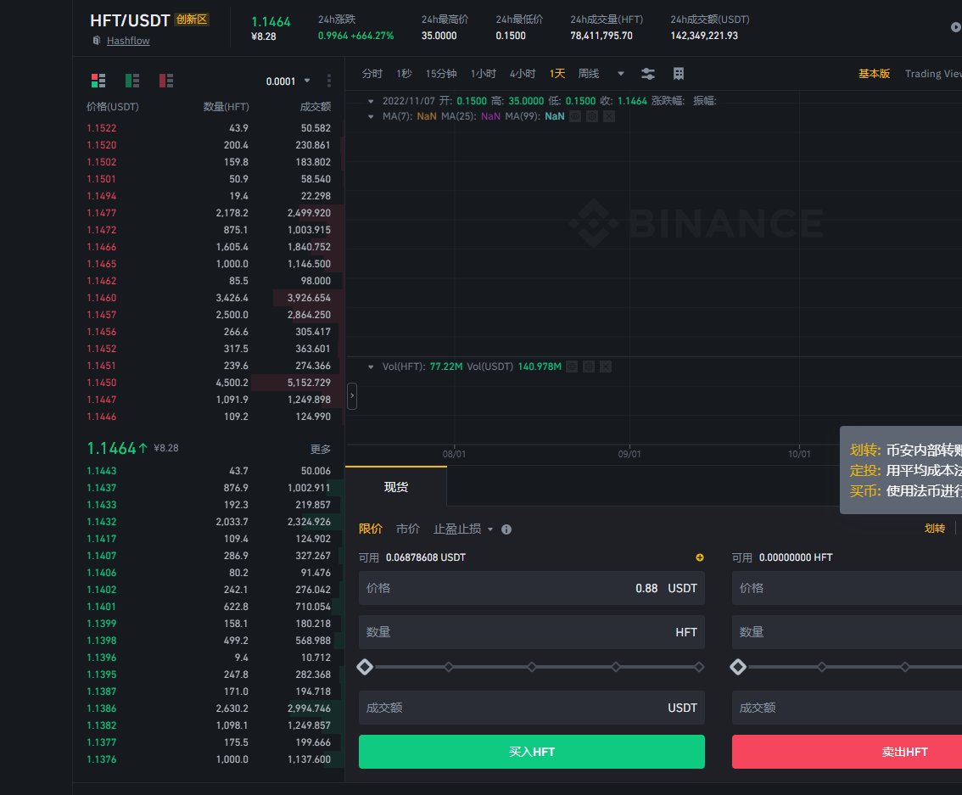The height and width of the screenshot is (795, 962).
Task: Select the 周线 chart interval
Action: click(589, 74)
